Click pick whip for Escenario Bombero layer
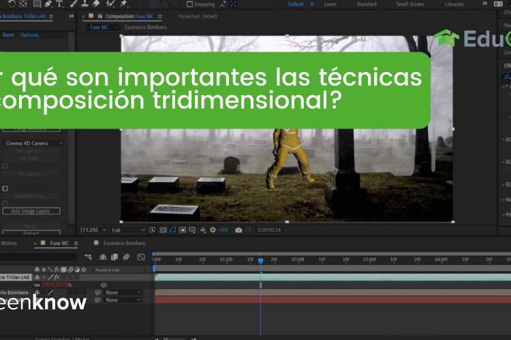The image size is (511, 340). [x=97, y=292]
